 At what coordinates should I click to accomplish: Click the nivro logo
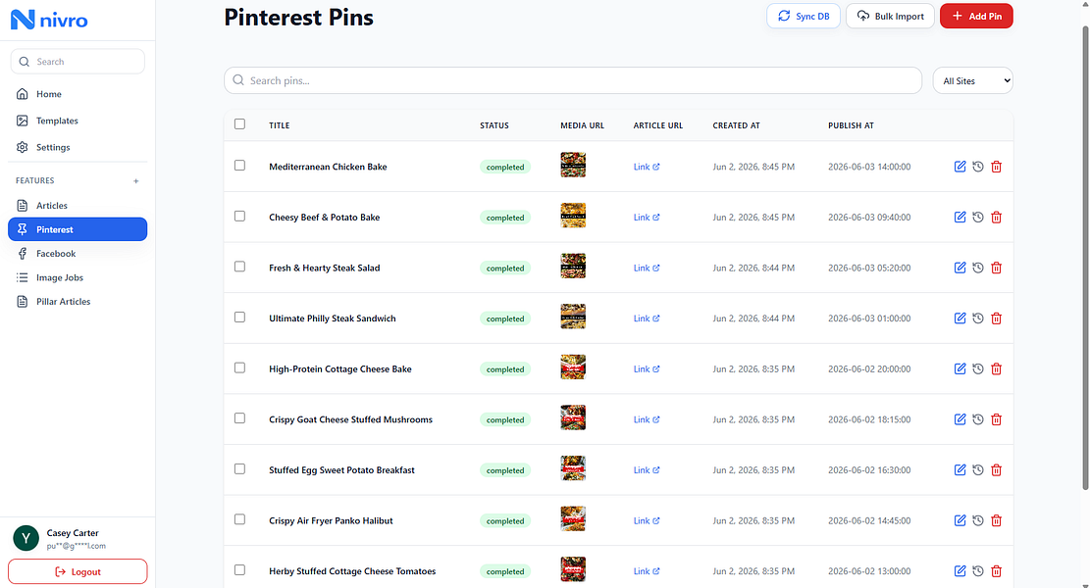point(49,20)
